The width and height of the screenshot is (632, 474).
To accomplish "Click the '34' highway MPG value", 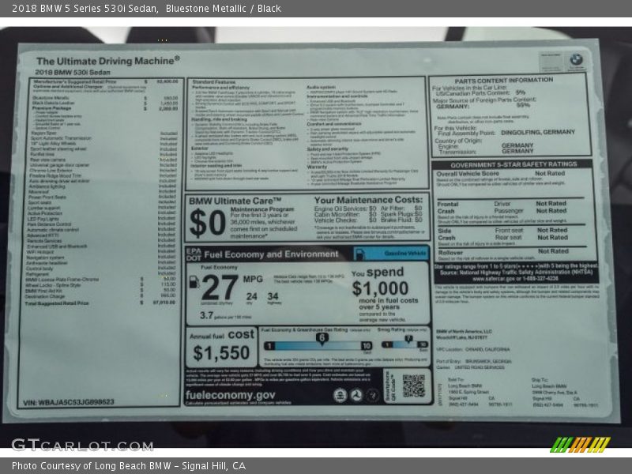I will coord(273,296).
